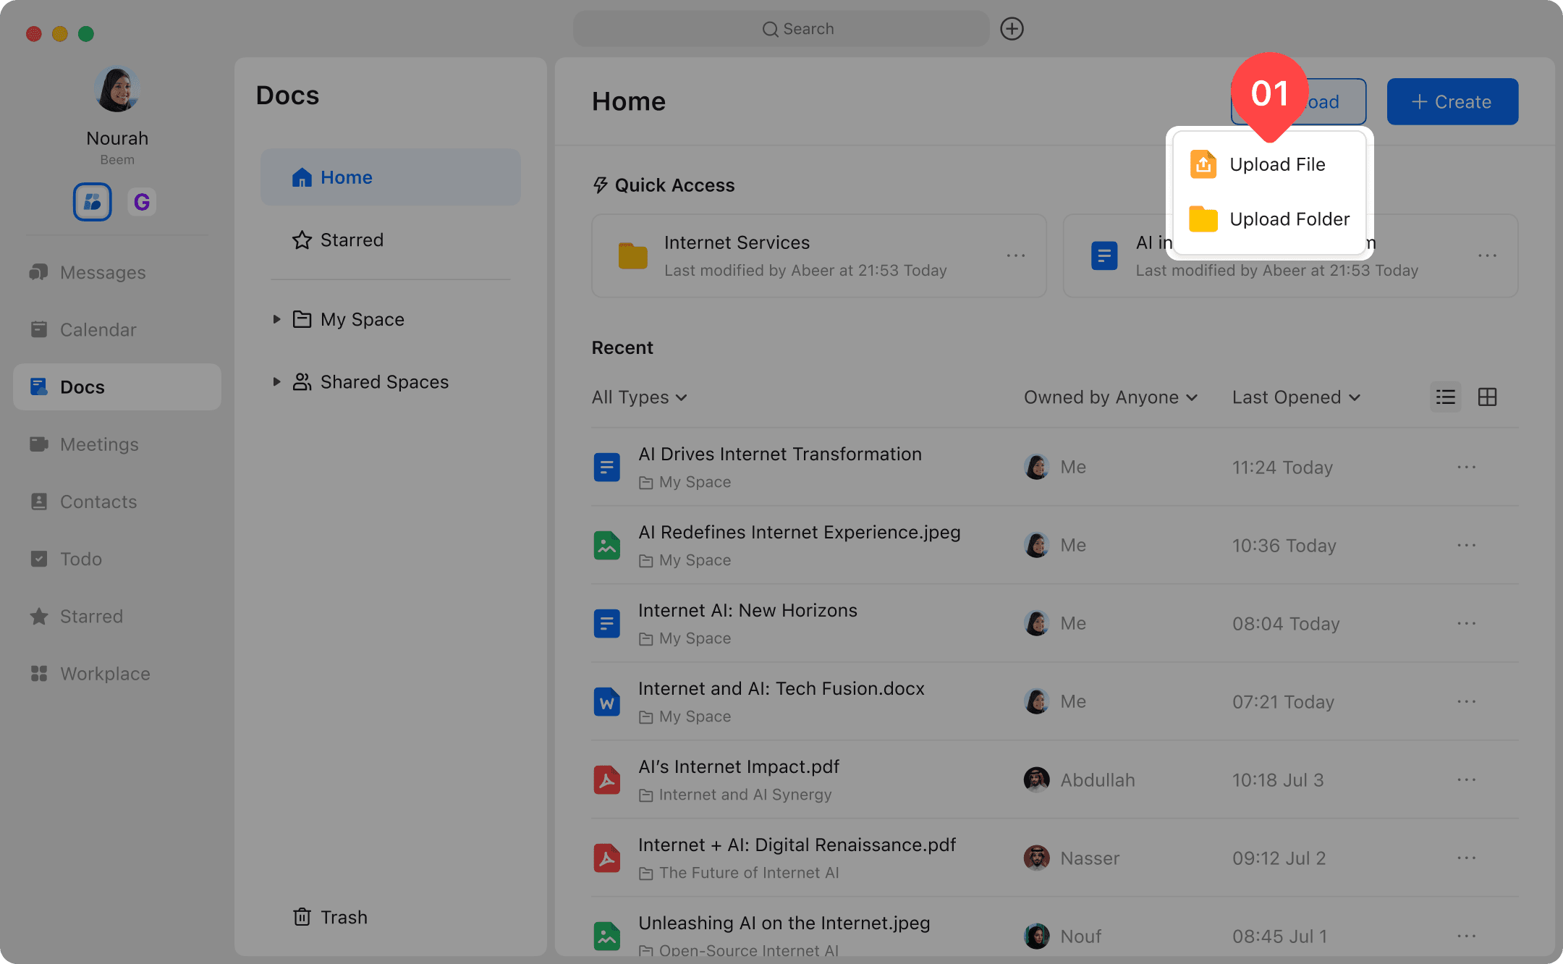Open more options for Internet Services folder

(1016, 255)
